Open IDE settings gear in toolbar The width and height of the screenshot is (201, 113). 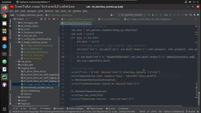click(194, 15)
